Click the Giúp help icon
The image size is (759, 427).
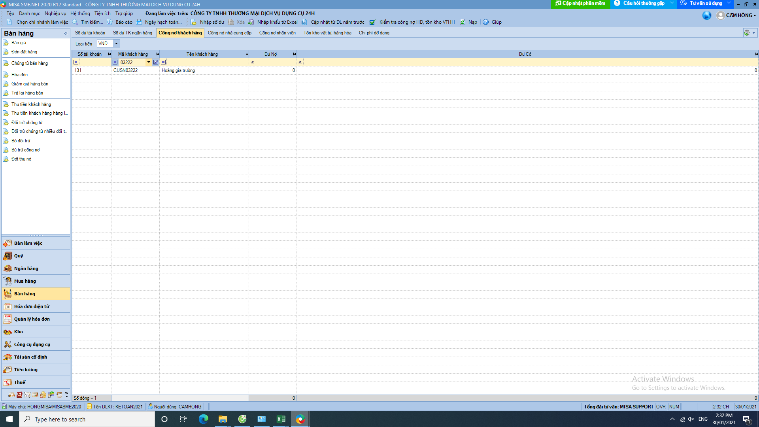485,22
